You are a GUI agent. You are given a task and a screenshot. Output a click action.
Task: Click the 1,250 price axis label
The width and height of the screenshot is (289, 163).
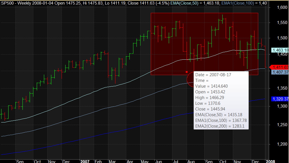tap(282, 125)
